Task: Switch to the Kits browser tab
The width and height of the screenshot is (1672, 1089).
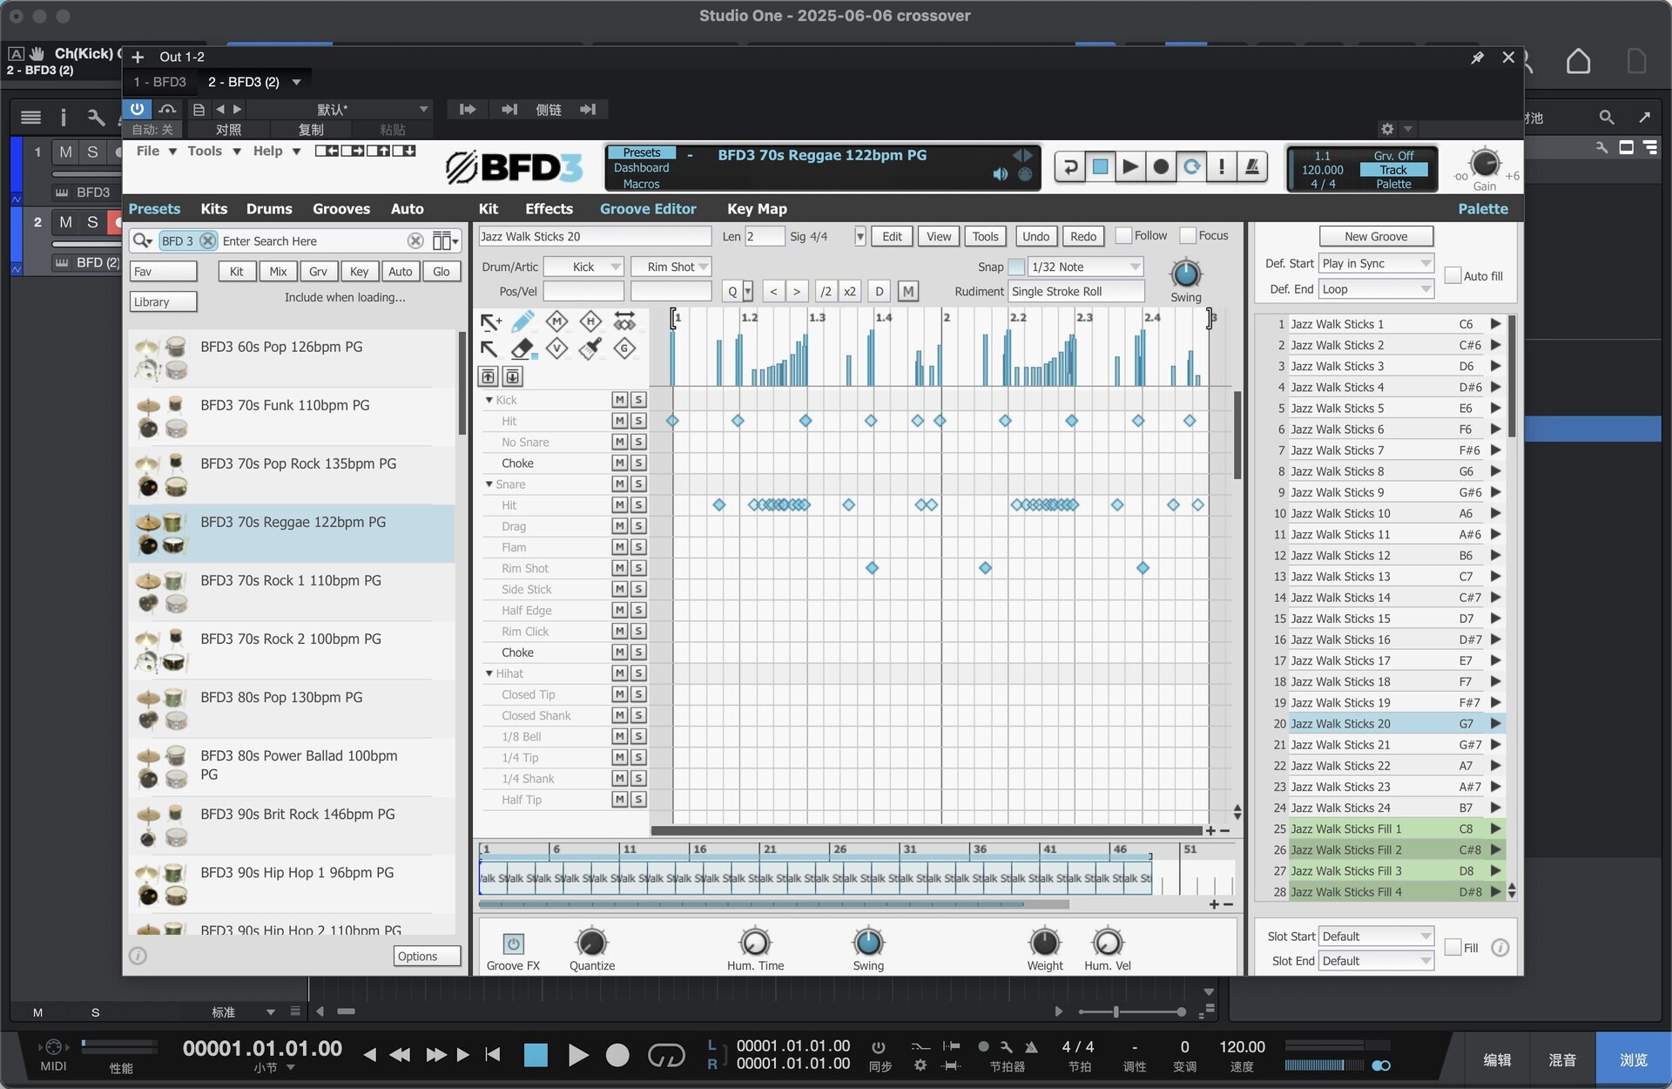Action: coord(213,209)
